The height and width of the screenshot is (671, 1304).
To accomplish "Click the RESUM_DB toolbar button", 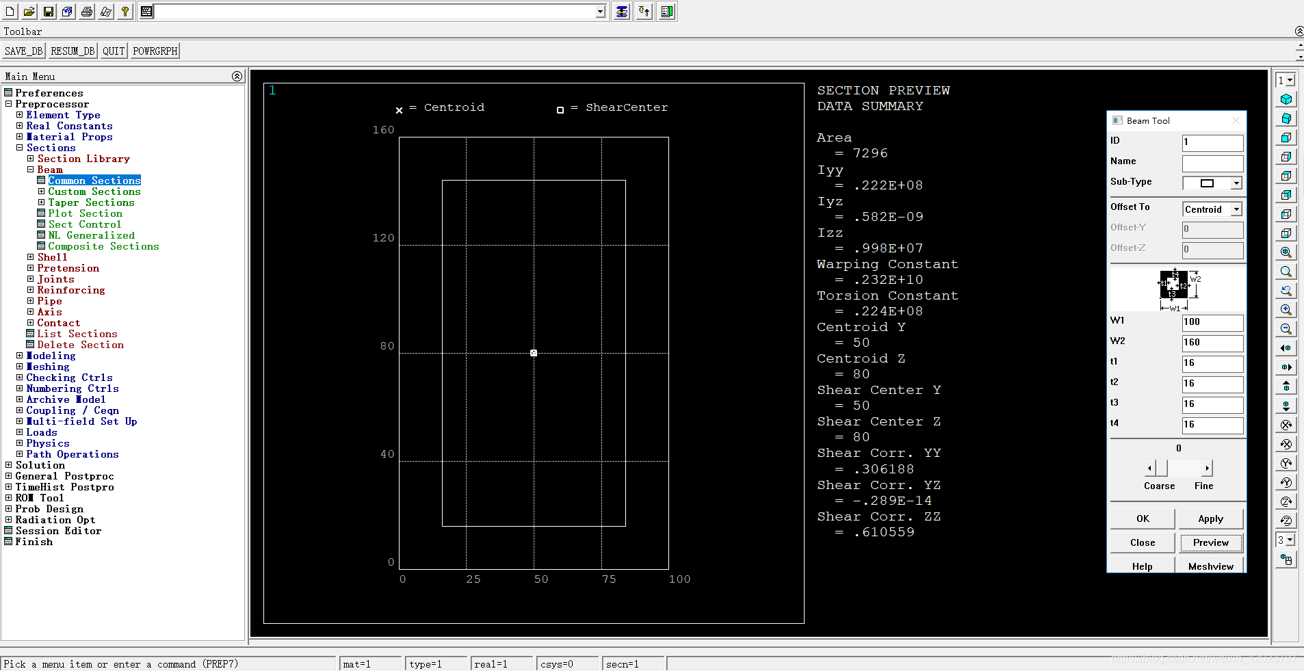I will (x=73, y=51).
